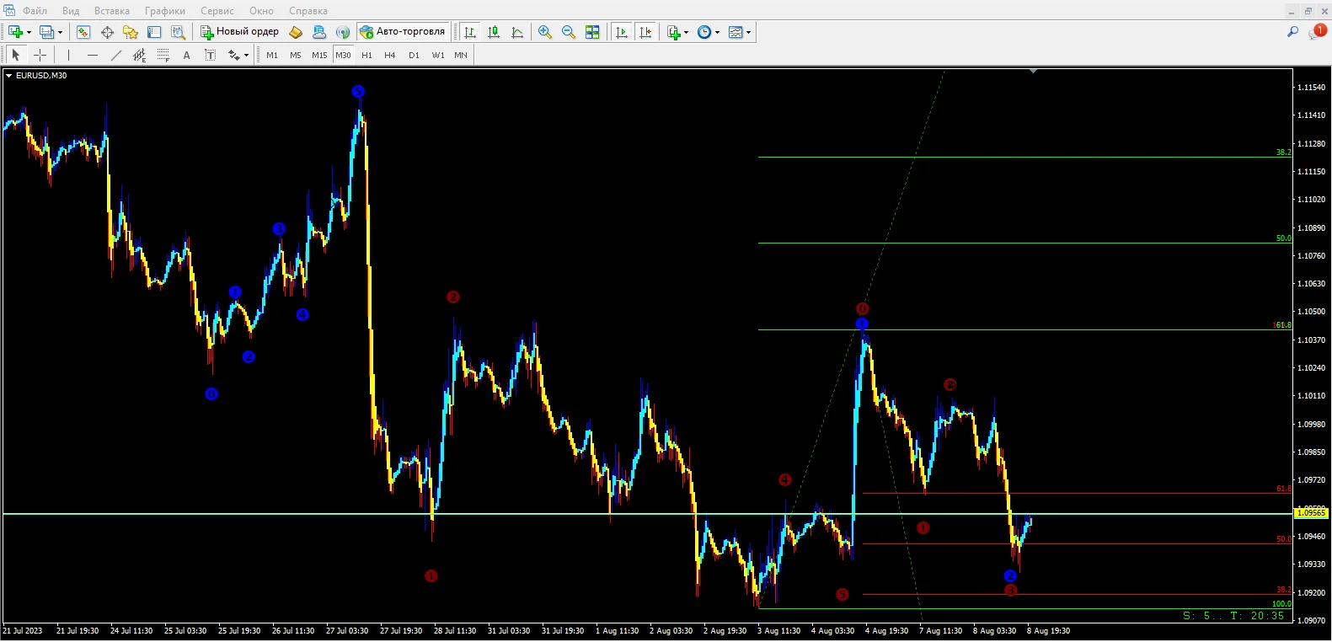1332x642 pixels.
Task: Switch the chart to W1 timeframe
Action: [438, 55]
